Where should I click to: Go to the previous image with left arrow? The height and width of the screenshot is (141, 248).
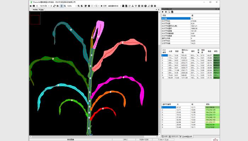coord(38,6)
